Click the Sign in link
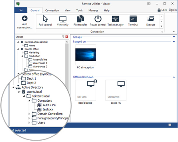Viewport: 178px width, 142px height. coord(173,10)
